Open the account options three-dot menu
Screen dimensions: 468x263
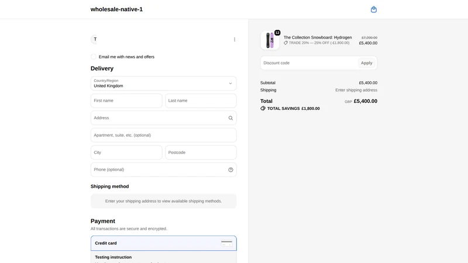pyautogui.click(x=235, y=39)
